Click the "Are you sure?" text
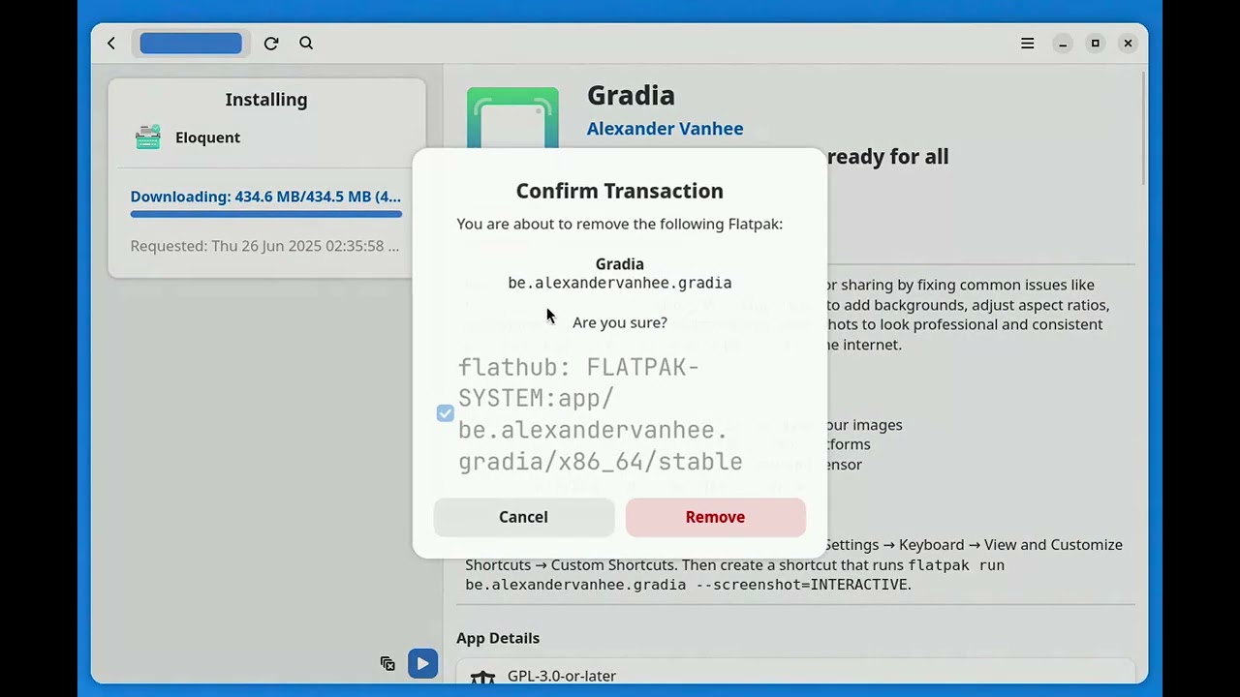This screenshot has height=697, width=1240. (620, 322)
